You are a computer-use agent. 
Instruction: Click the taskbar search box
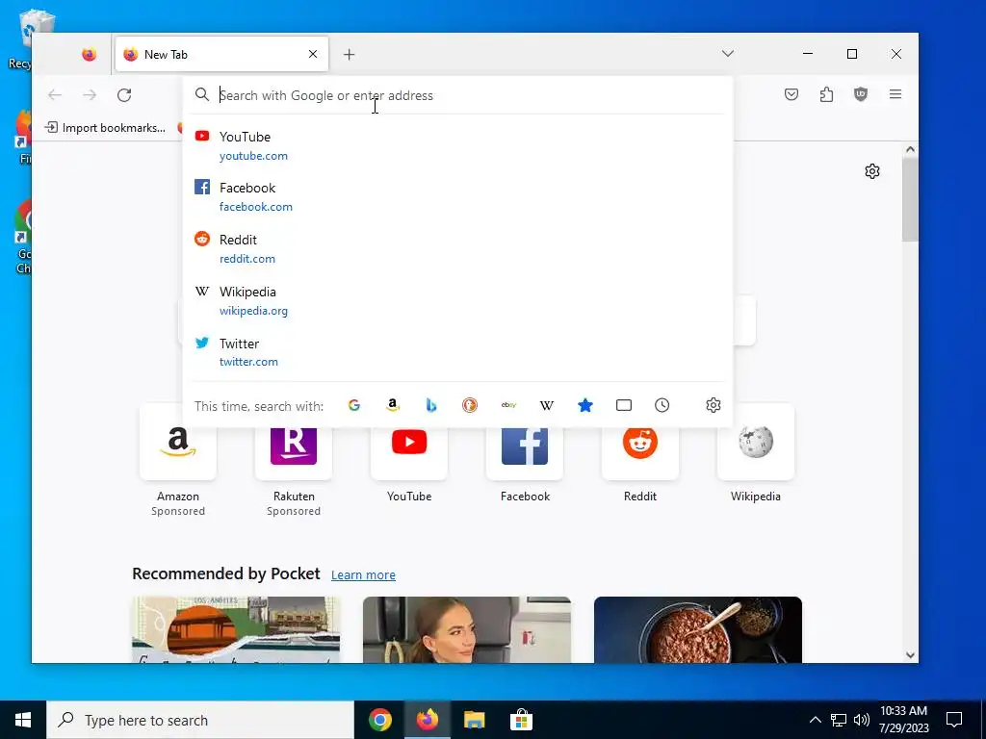(200, 720)
